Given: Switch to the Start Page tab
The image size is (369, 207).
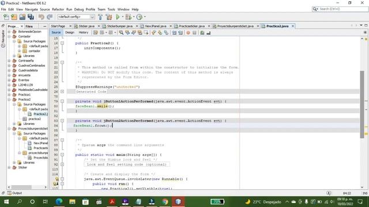Looking at the screenshot, I should tap(58, 26).
